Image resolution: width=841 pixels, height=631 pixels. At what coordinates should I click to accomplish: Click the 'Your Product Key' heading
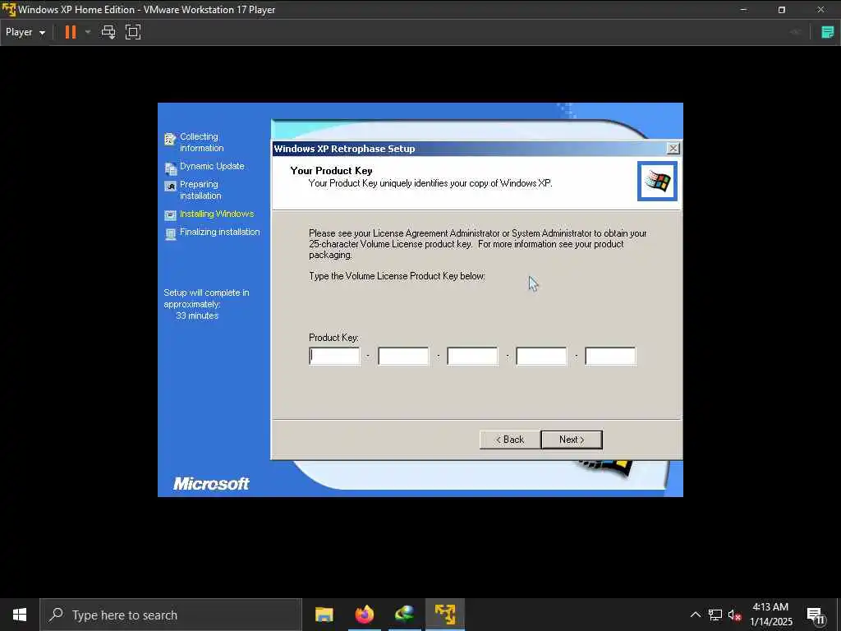[331, 171]
